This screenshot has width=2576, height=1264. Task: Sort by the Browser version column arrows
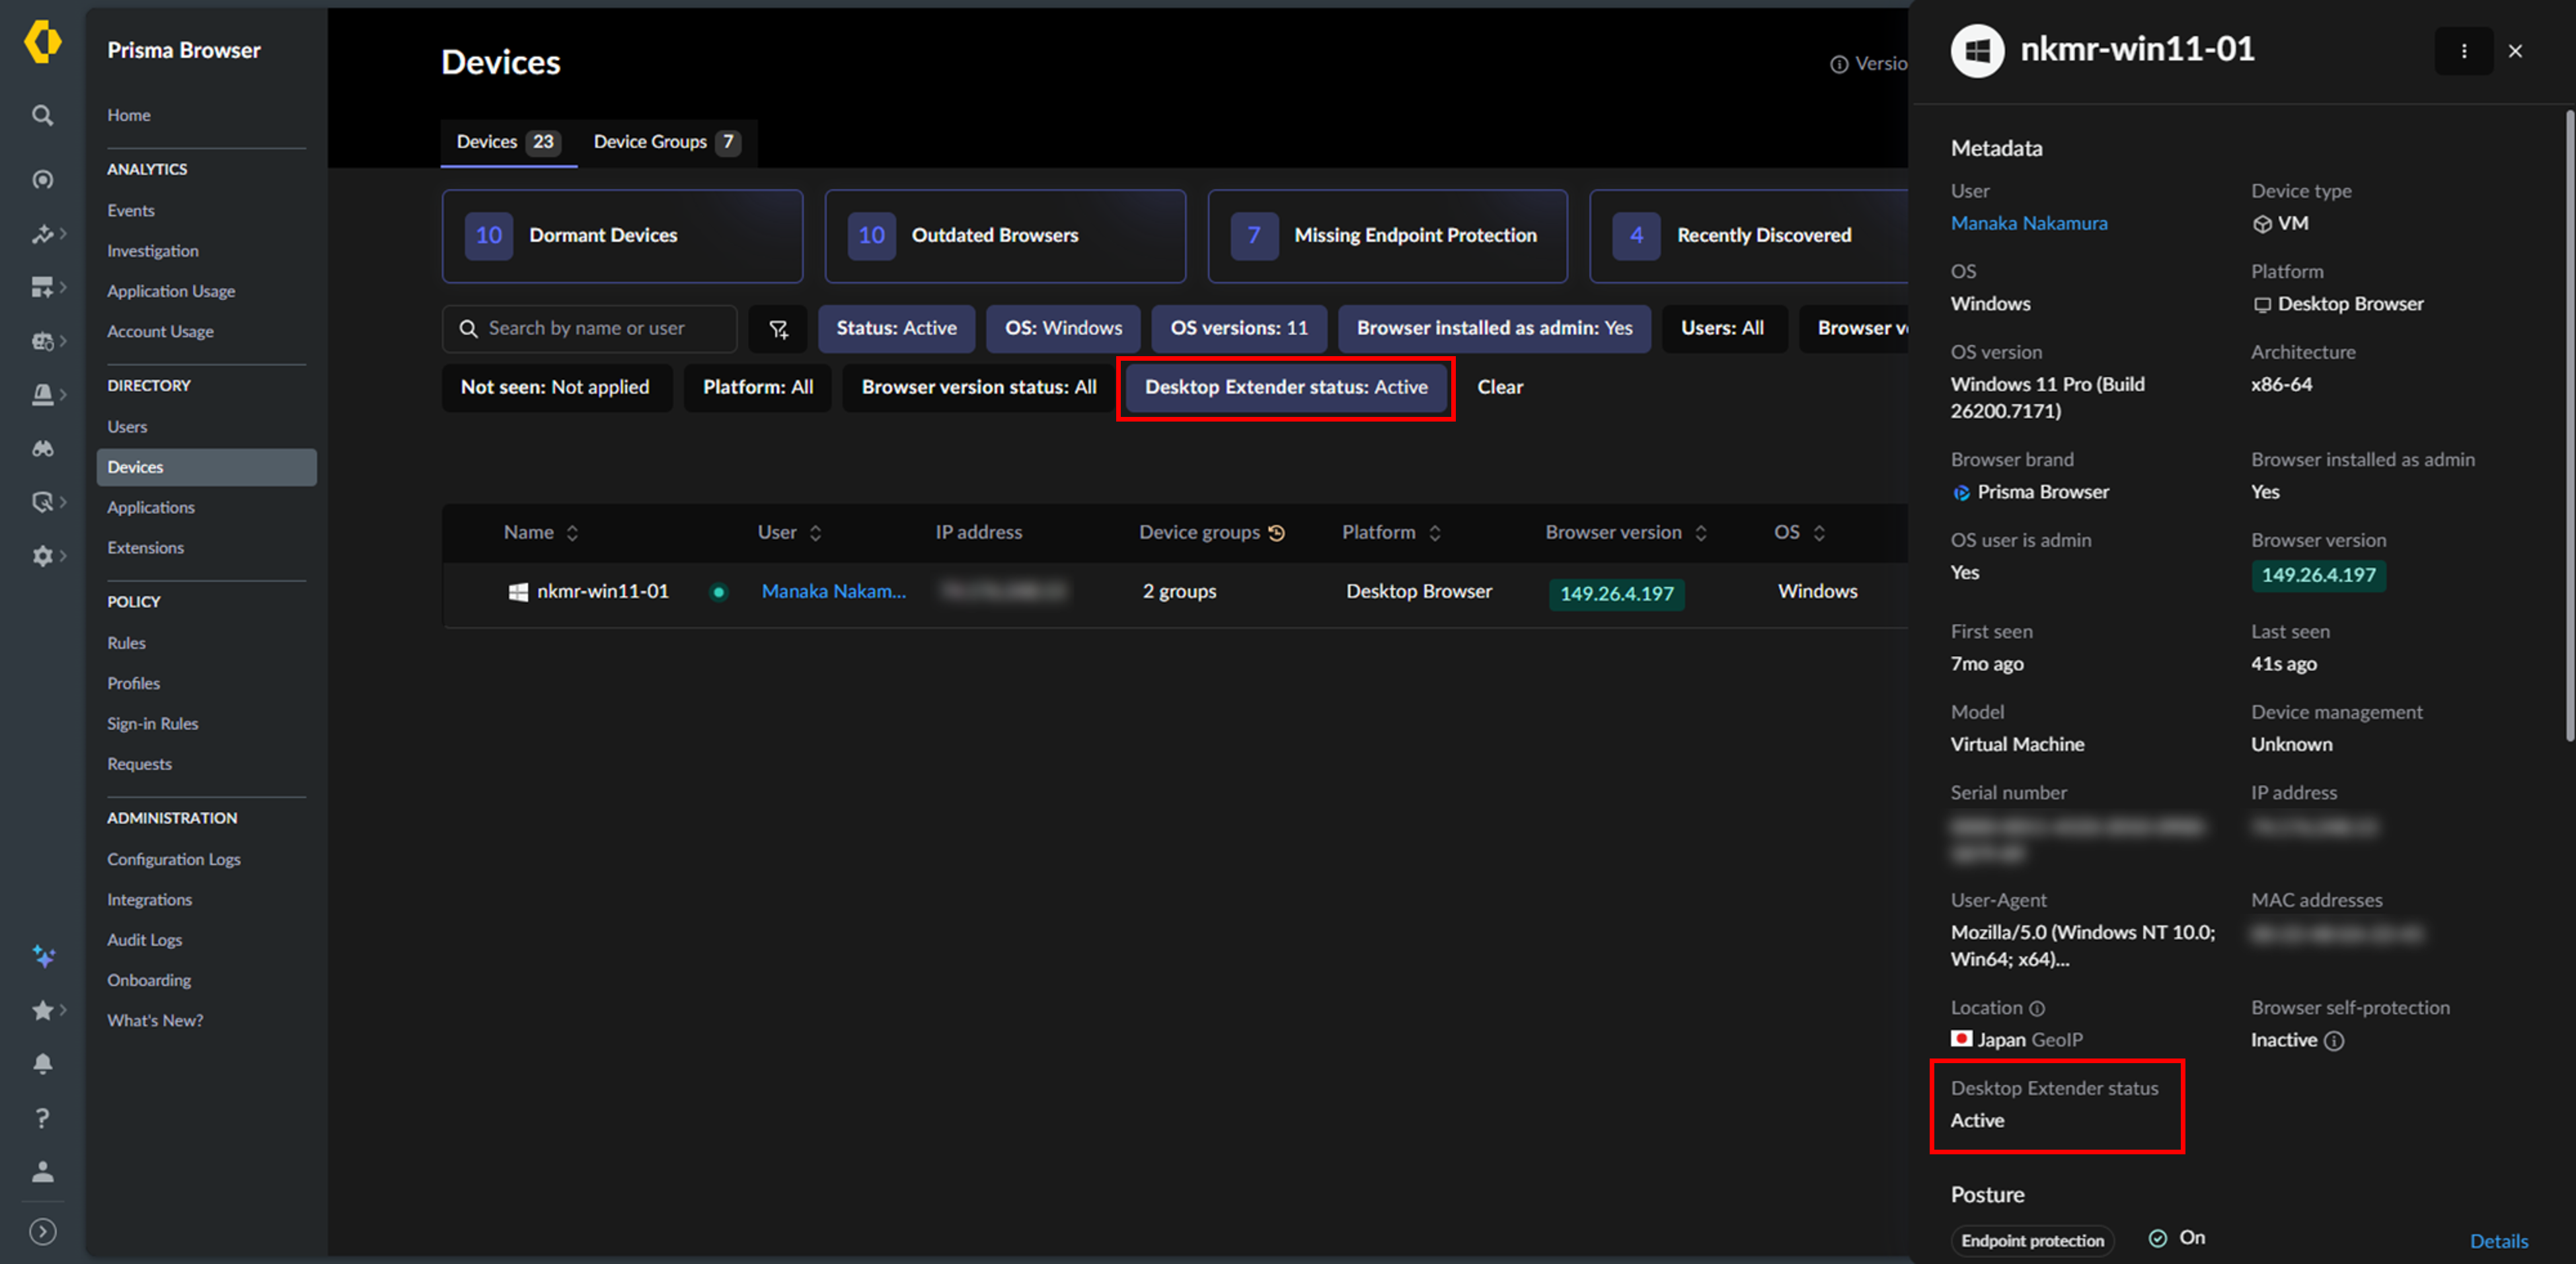pyautogui.click(x=1701, y=533)
